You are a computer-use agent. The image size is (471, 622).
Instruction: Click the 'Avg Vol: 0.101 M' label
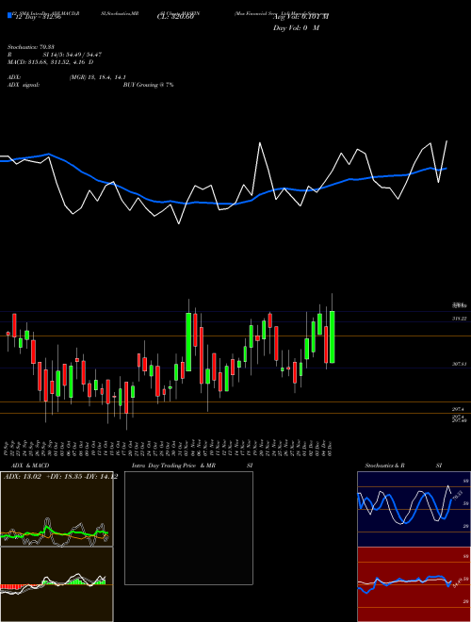300,17
